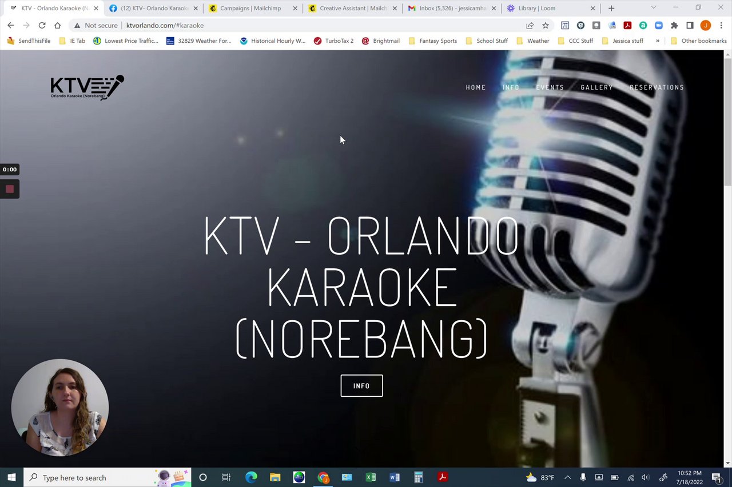Open the IE Tab bookmarks folder
This screenshot has height=487, width=732.
[x=72, y=41]
